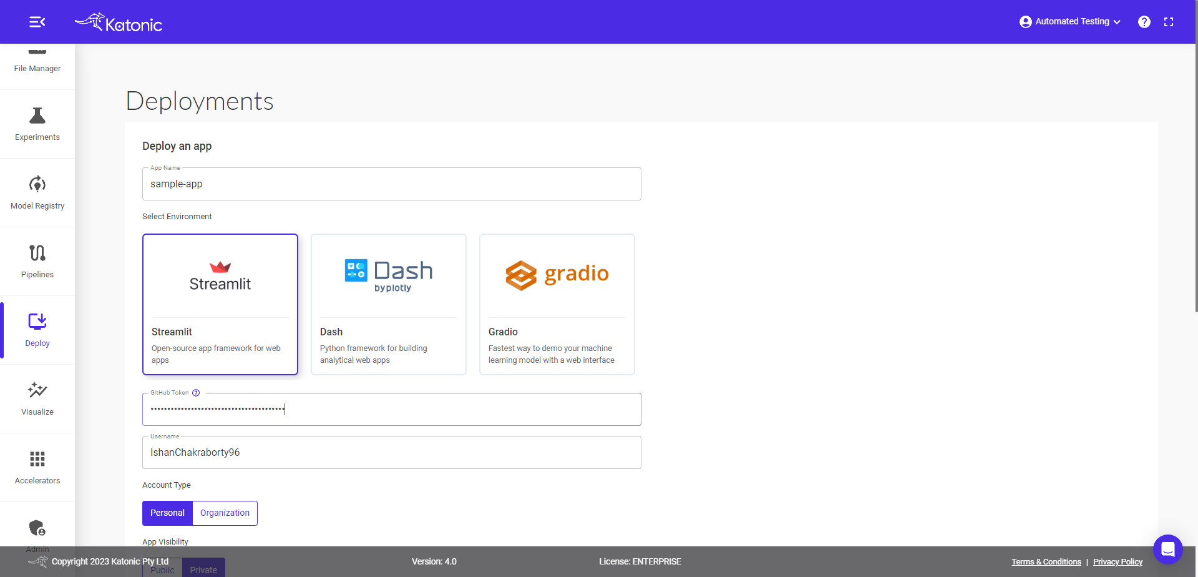Click the Automated Testing user name
The image size is (1198, 577).
(x=1073, y=21)
